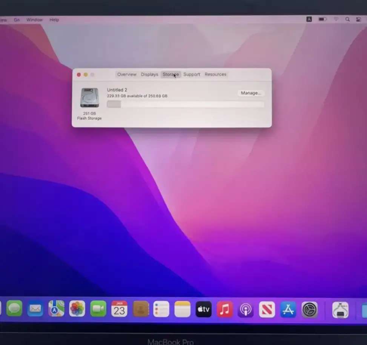367x345 pixels.
Task: Click the Manage... button
Action: pyautogui.click(x=251, y=93)
